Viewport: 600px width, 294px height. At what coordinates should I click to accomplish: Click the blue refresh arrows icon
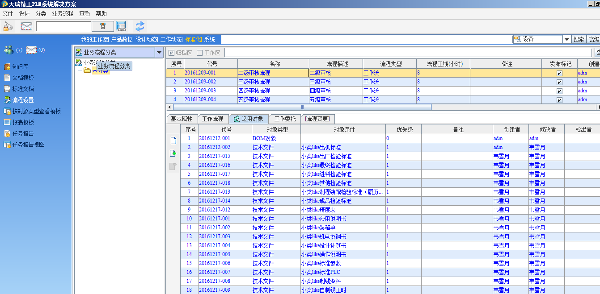click(x=140, y=26)
